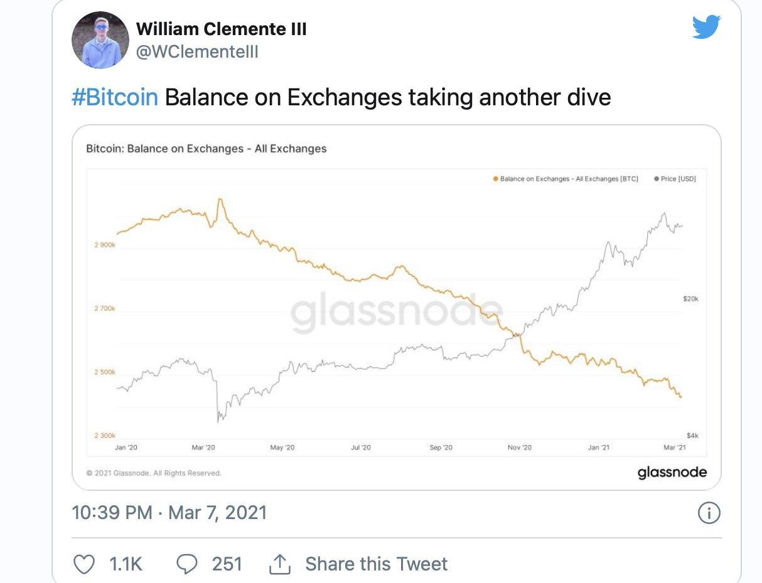Screen dimensions: 762x583
Task: Click the 1.1K likes count
Action: [126, 564]
